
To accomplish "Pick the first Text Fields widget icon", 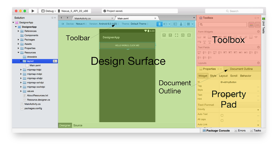I will pyautogui.click(x=199, y=53).
